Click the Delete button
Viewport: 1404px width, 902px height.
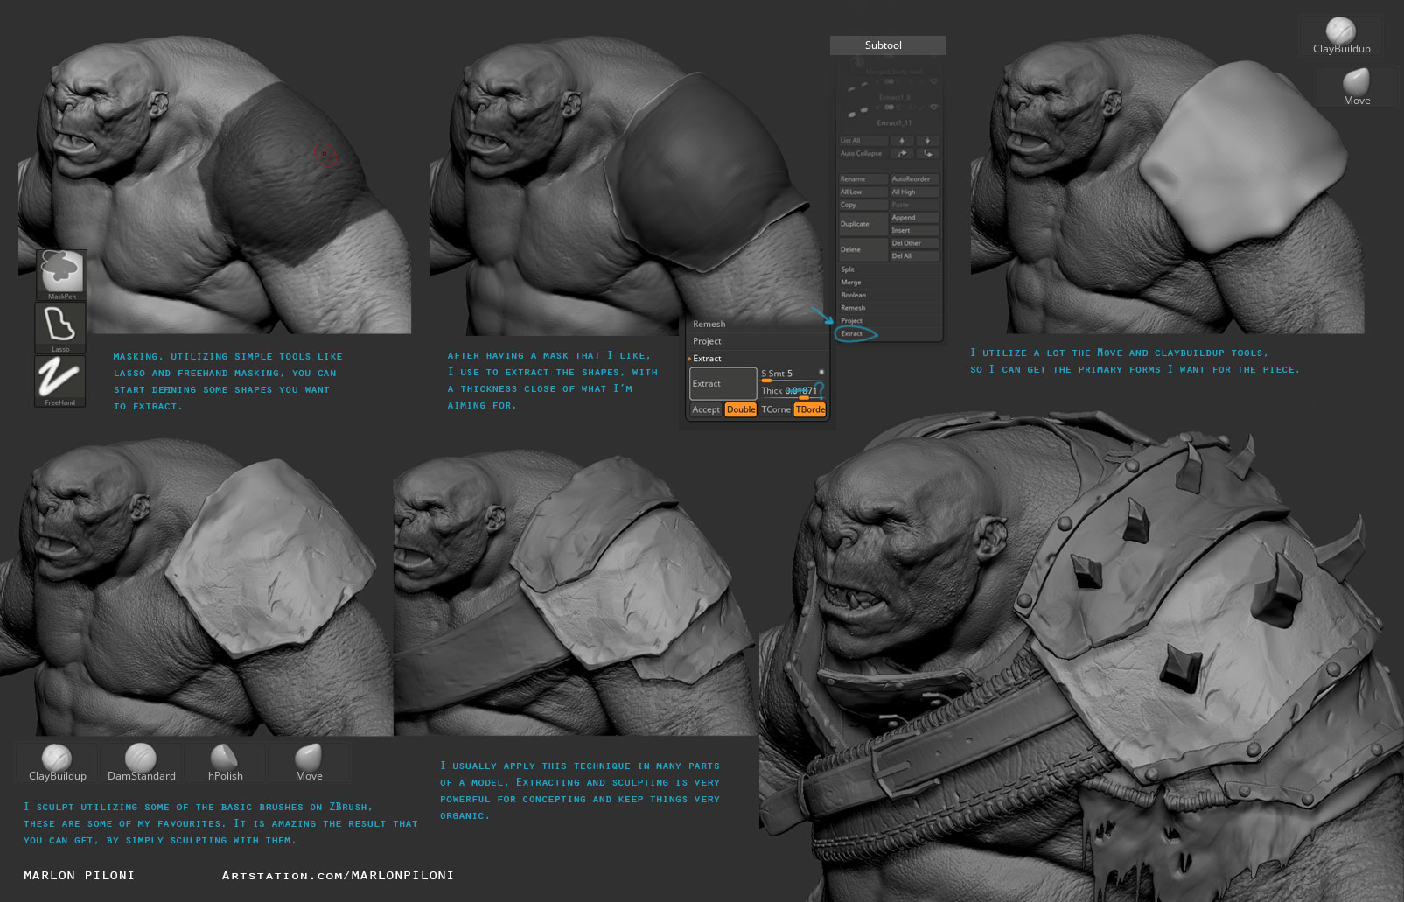[x=863, y=249]
